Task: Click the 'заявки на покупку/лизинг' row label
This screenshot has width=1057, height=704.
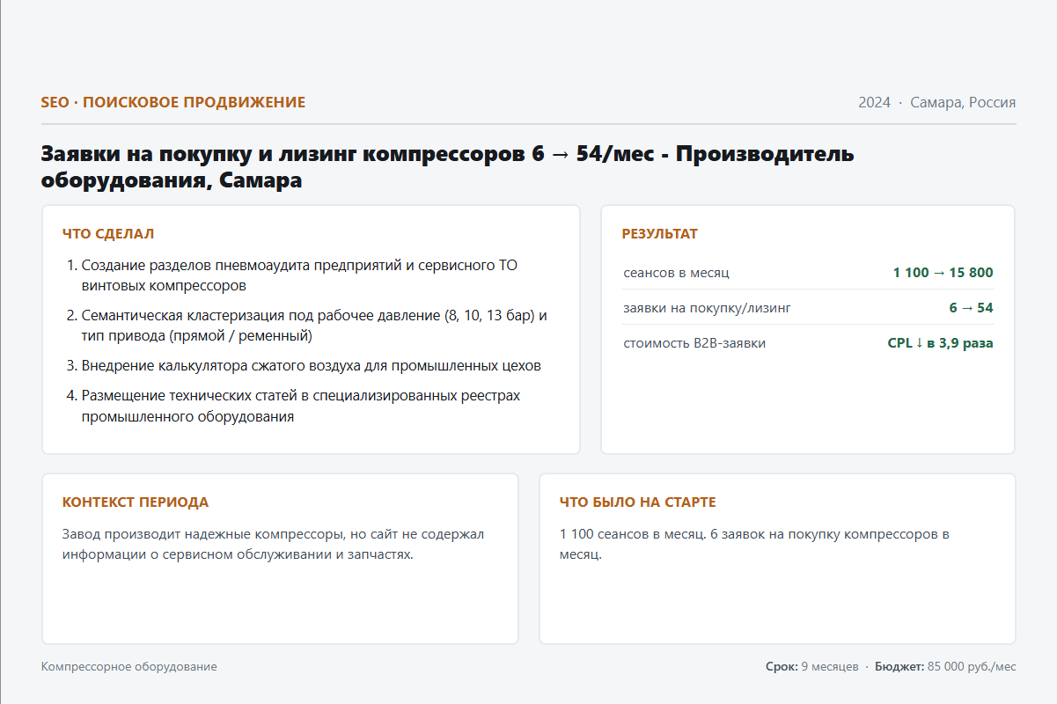Action: coord(708,308)
